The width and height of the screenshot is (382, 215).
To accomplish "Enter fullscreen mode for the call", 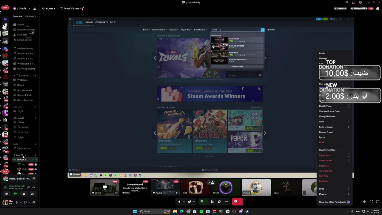I will [378, 202].
